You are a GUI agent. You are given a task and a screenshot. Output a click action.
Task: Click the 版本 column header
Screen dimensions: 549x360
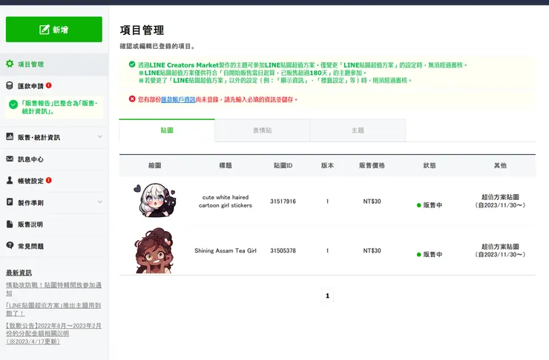327,165
